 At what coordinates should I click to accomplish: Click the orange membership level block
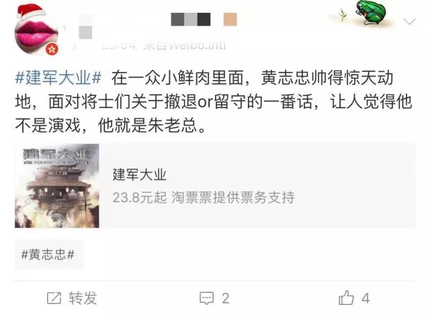click(230, 19)
